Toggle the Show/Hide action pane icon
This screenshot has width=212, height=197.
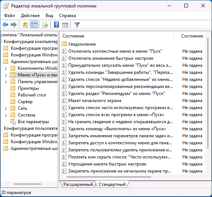click(x=65, y=25)
